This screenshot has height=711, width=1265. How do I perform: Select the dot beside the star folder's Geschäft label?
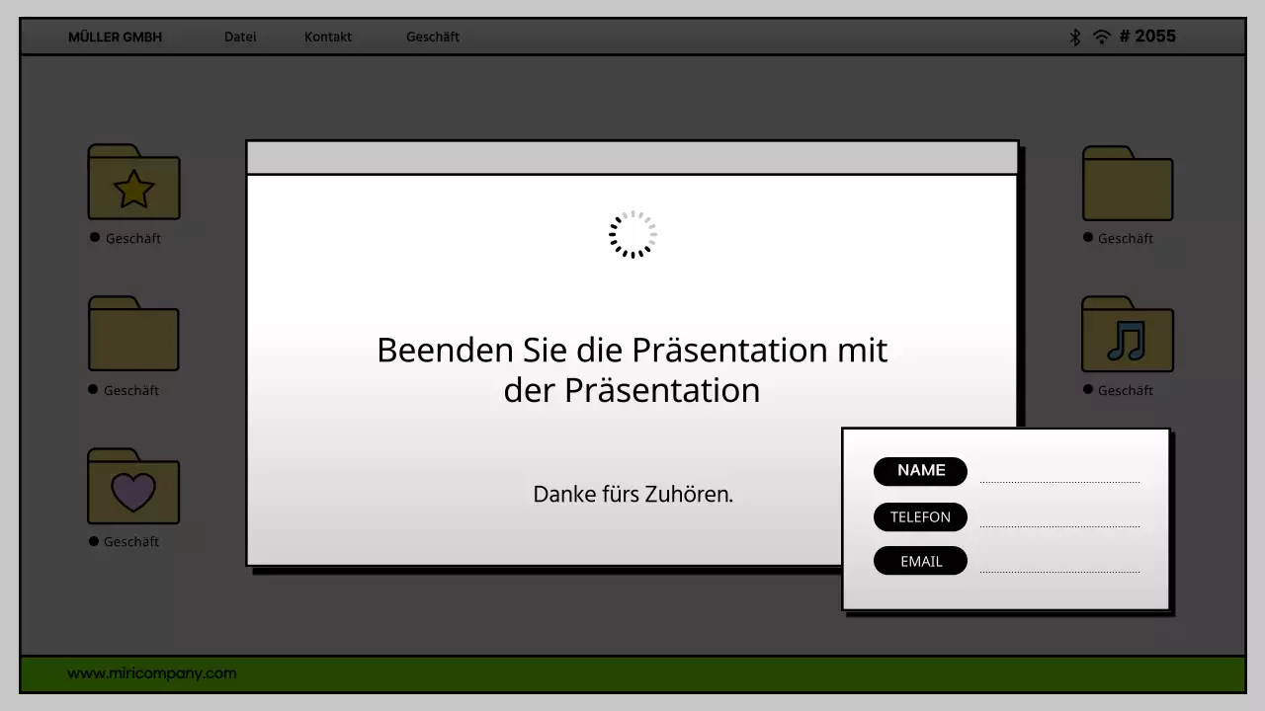tap(94, 238)
